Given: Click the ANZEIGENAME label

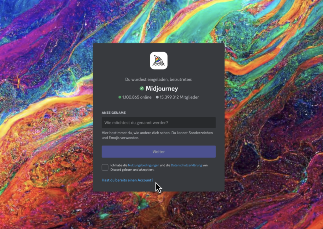Looking at the screenshot, I should (x=114, y=112).
